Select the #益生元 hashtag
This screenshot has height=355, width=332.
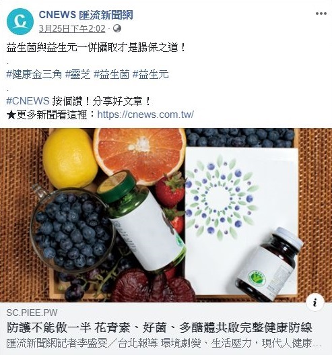(150, 75)
